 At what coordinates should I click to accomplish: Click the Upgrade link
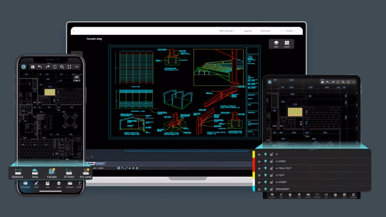pos(248,31)
